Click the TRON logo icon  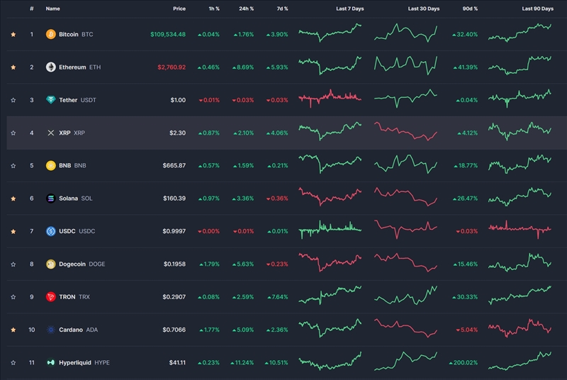(x=50, y=296)
